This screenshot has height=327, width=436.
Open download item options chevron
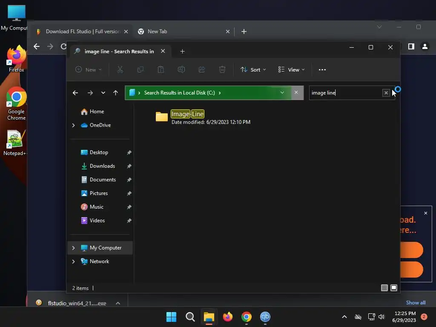click(x=118, y=303)
